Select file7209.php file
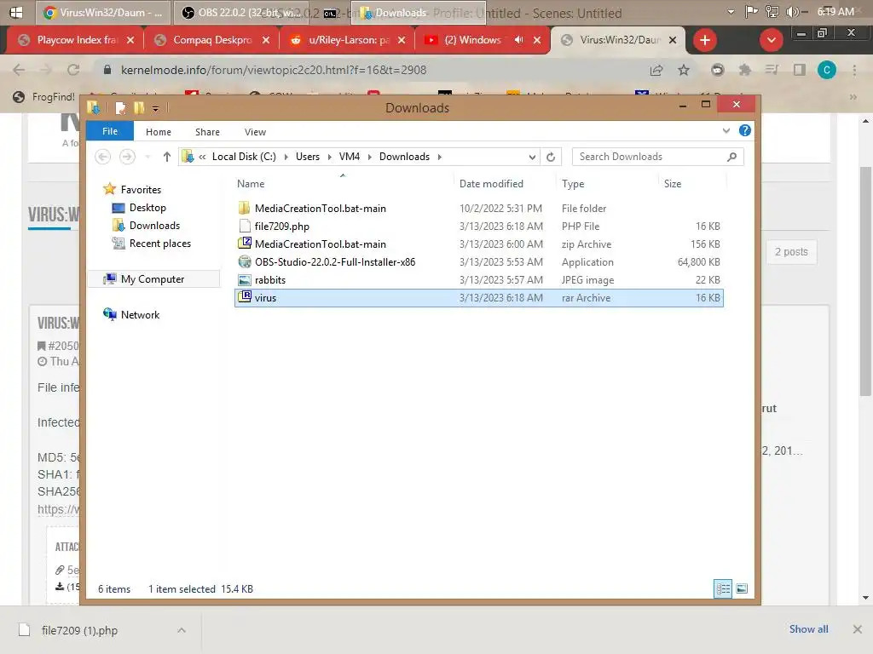873x654 pixels. (479, 226)
